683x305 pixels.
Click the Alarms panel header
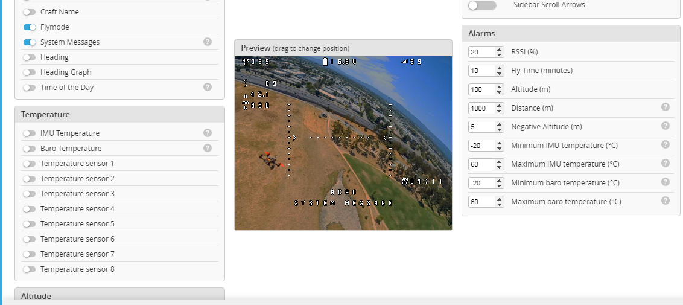point(571,34)
